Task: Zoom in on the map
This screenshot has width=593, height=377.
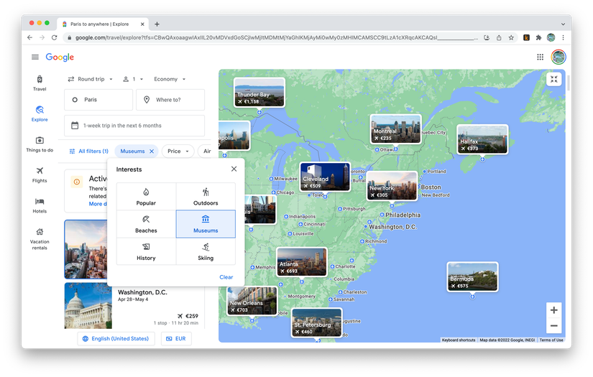Action: click(553, 310)
